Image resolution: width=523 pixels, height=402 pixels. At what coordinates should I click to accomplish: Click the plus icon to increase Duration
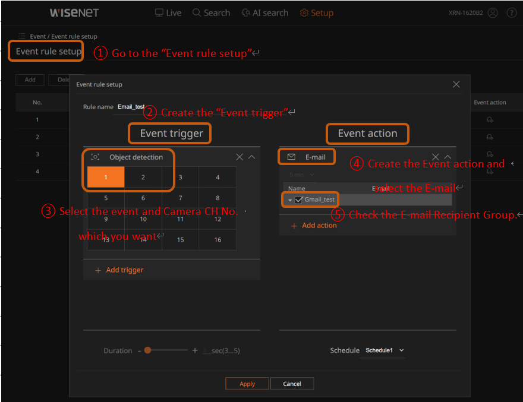[x=195, y=350]
